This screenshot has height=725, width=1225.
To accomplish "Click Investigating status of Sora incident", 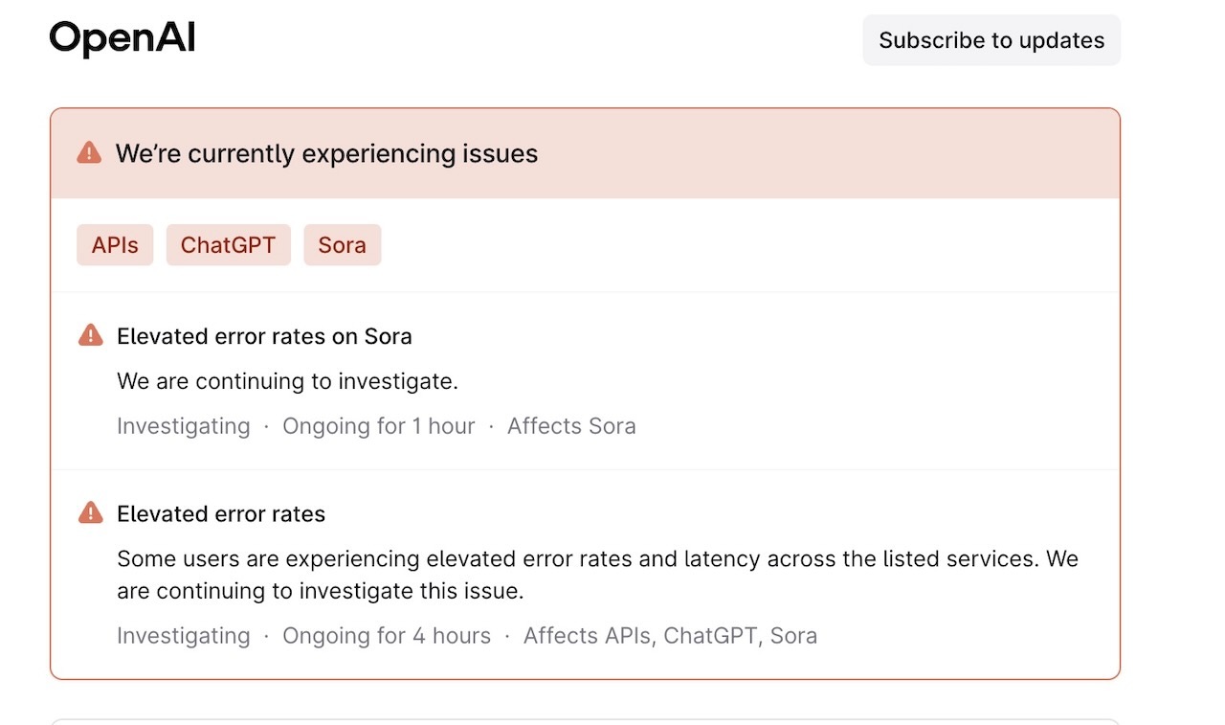I will [183, 426].
